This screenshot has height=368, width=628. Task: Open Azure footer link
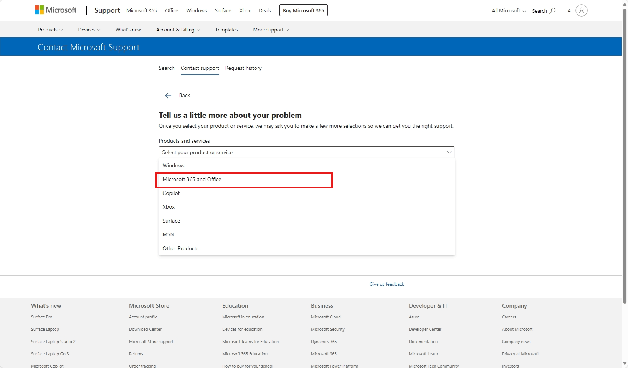coord(414,317)
